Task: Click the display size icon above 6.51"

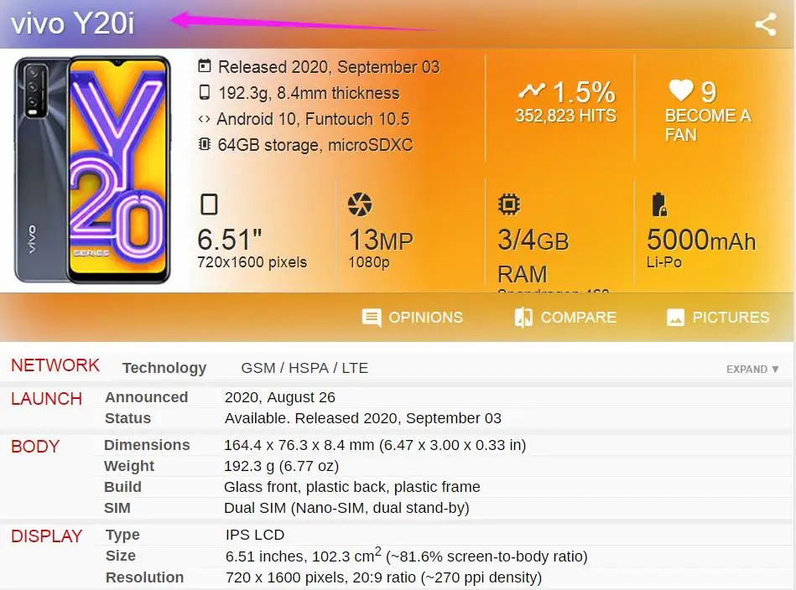Action: (x=209, y=204)
